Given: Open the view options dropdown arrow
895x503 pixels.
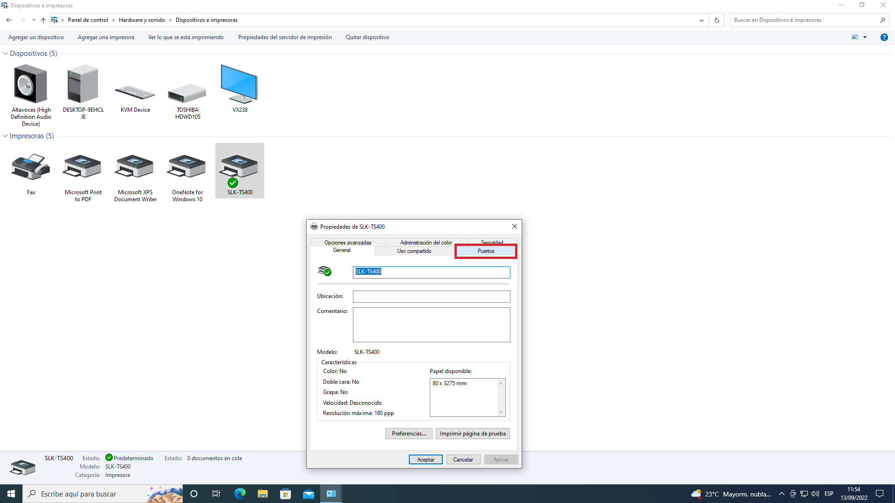Looking at the screenshot, I should click(x=865, y=37).
